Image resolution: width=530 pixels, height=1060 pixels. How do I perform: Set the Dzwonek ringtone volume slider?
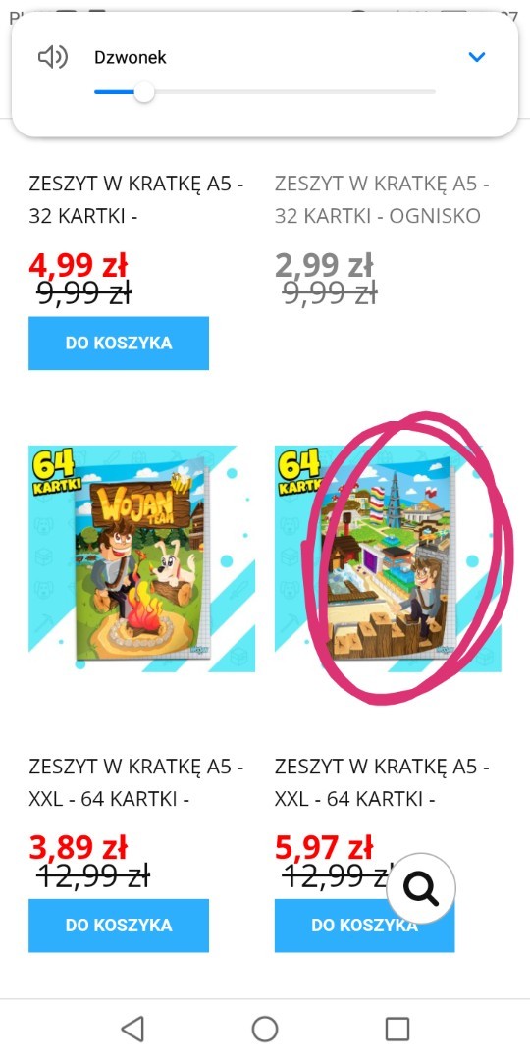pos(265,92)
